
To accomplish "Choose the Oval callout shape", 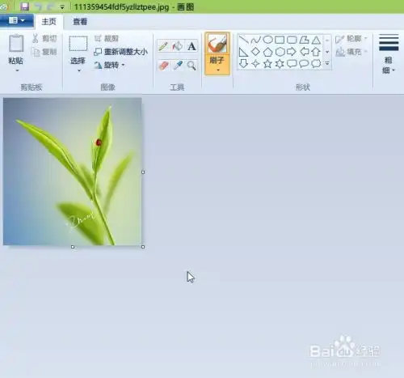I will pos(304,64).
